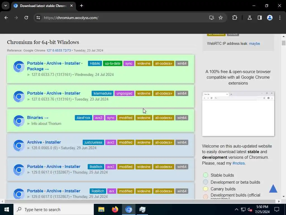Click the taskbar search box

54,209
